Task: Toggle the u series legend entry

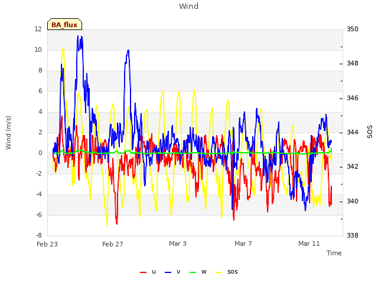Action: tap(148, 272)
